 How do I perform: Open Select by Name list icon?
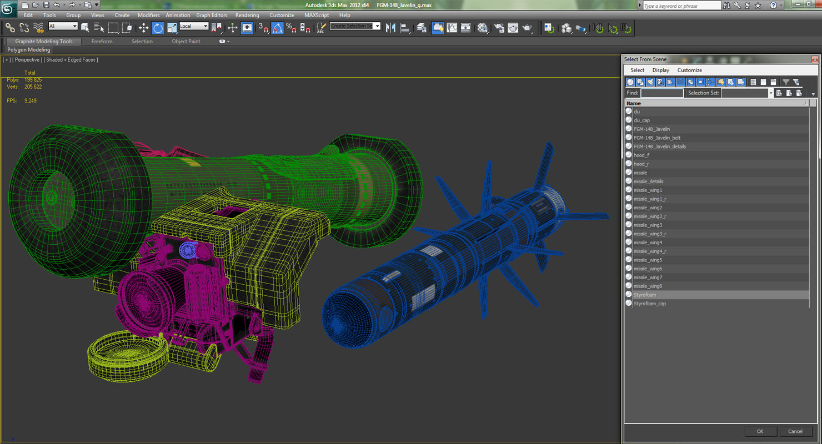pos(99,27)
